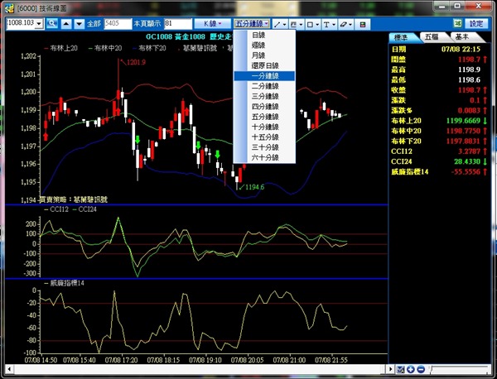Click the zoom slider at bottom right

459,369
